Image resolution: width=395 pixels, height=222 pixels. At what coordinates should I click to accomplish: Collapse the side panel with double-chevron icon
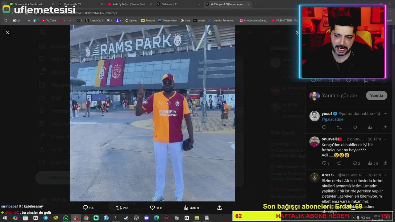tap(297, 32)
